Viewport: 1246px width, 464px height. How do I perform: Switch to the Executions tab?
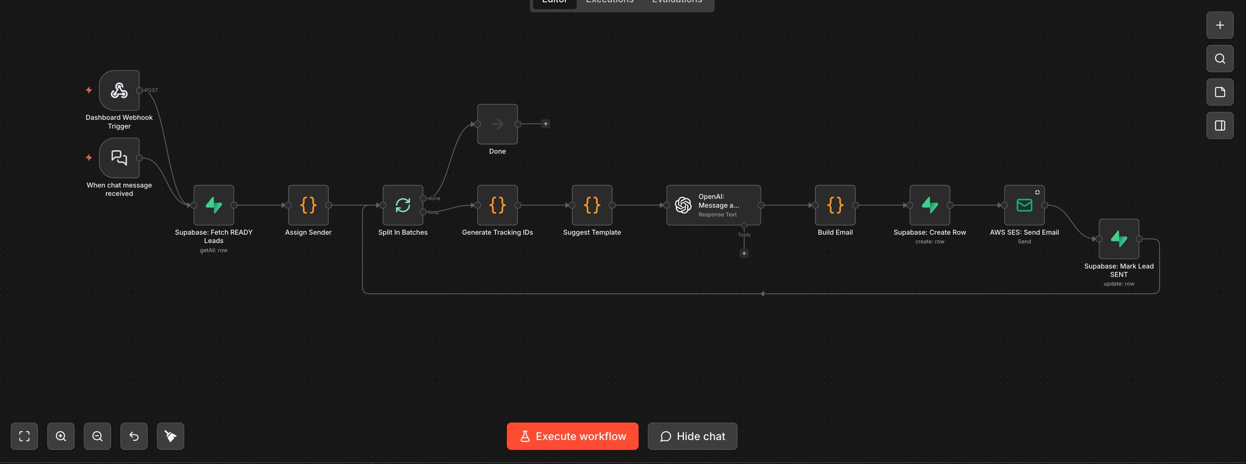(x=609, y=2)
